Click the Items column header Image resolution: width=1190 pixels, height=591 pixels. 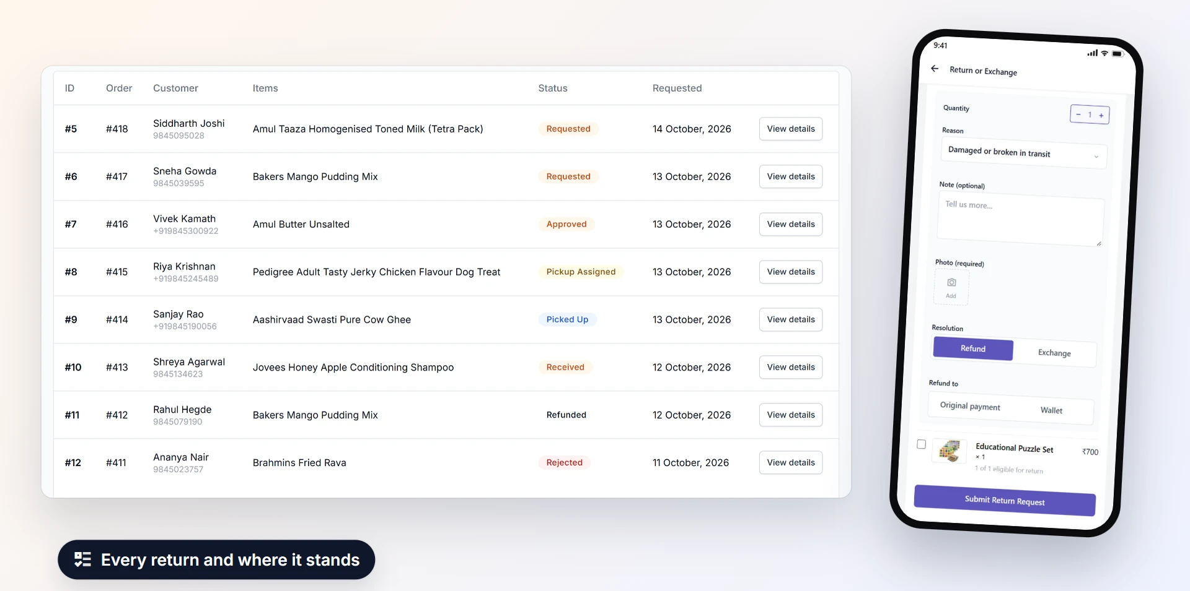click(265, 88)
